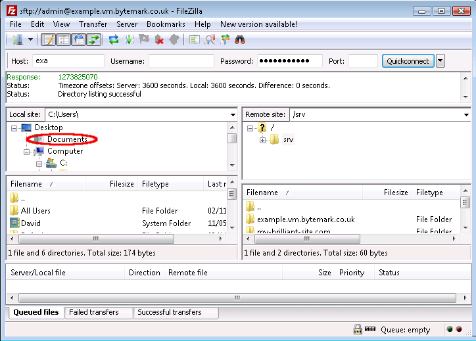Click the reconnect to last server icon
The image size is (476, 341).
tap(174, 39)
